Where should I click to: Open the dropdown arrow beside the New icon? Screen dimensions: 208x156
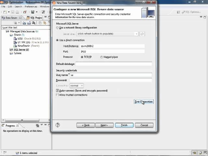click(x=9, y=12)
